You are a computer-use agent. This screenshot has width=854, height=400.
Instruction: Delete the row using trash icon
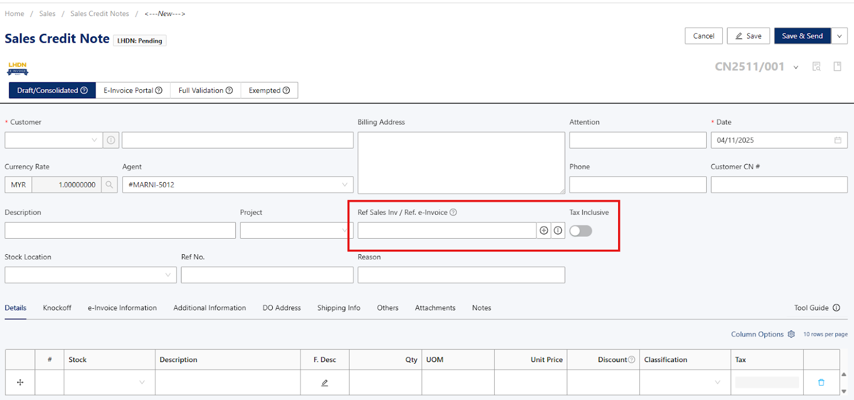click(821, 382)
